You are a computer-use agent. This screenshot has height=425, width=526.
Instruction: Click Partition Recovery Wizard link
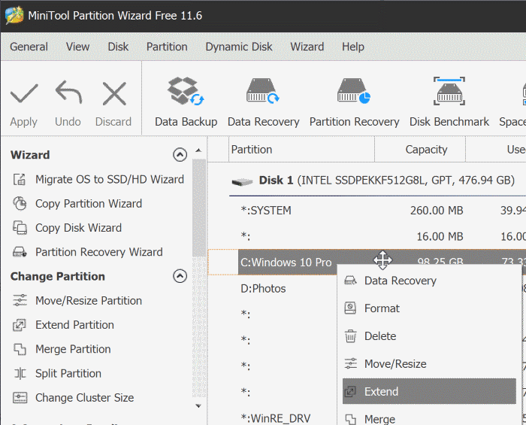pos(99,252)
